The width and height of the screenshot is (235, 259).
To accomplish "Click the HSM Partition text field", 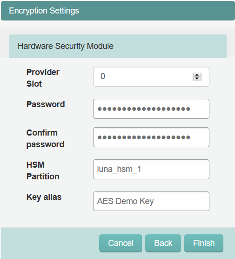I will coord(151,169).
